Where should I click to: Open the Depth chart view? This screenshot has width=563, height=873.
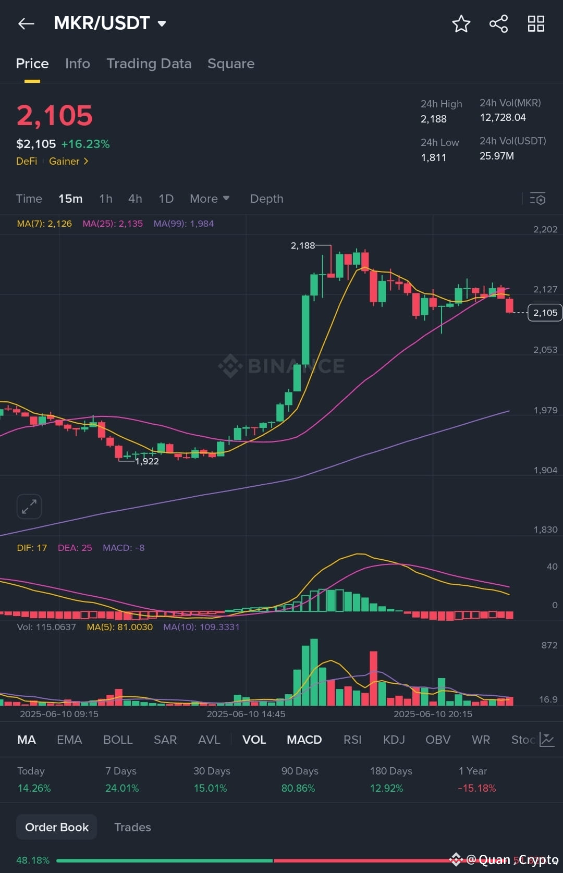point(267,199)
